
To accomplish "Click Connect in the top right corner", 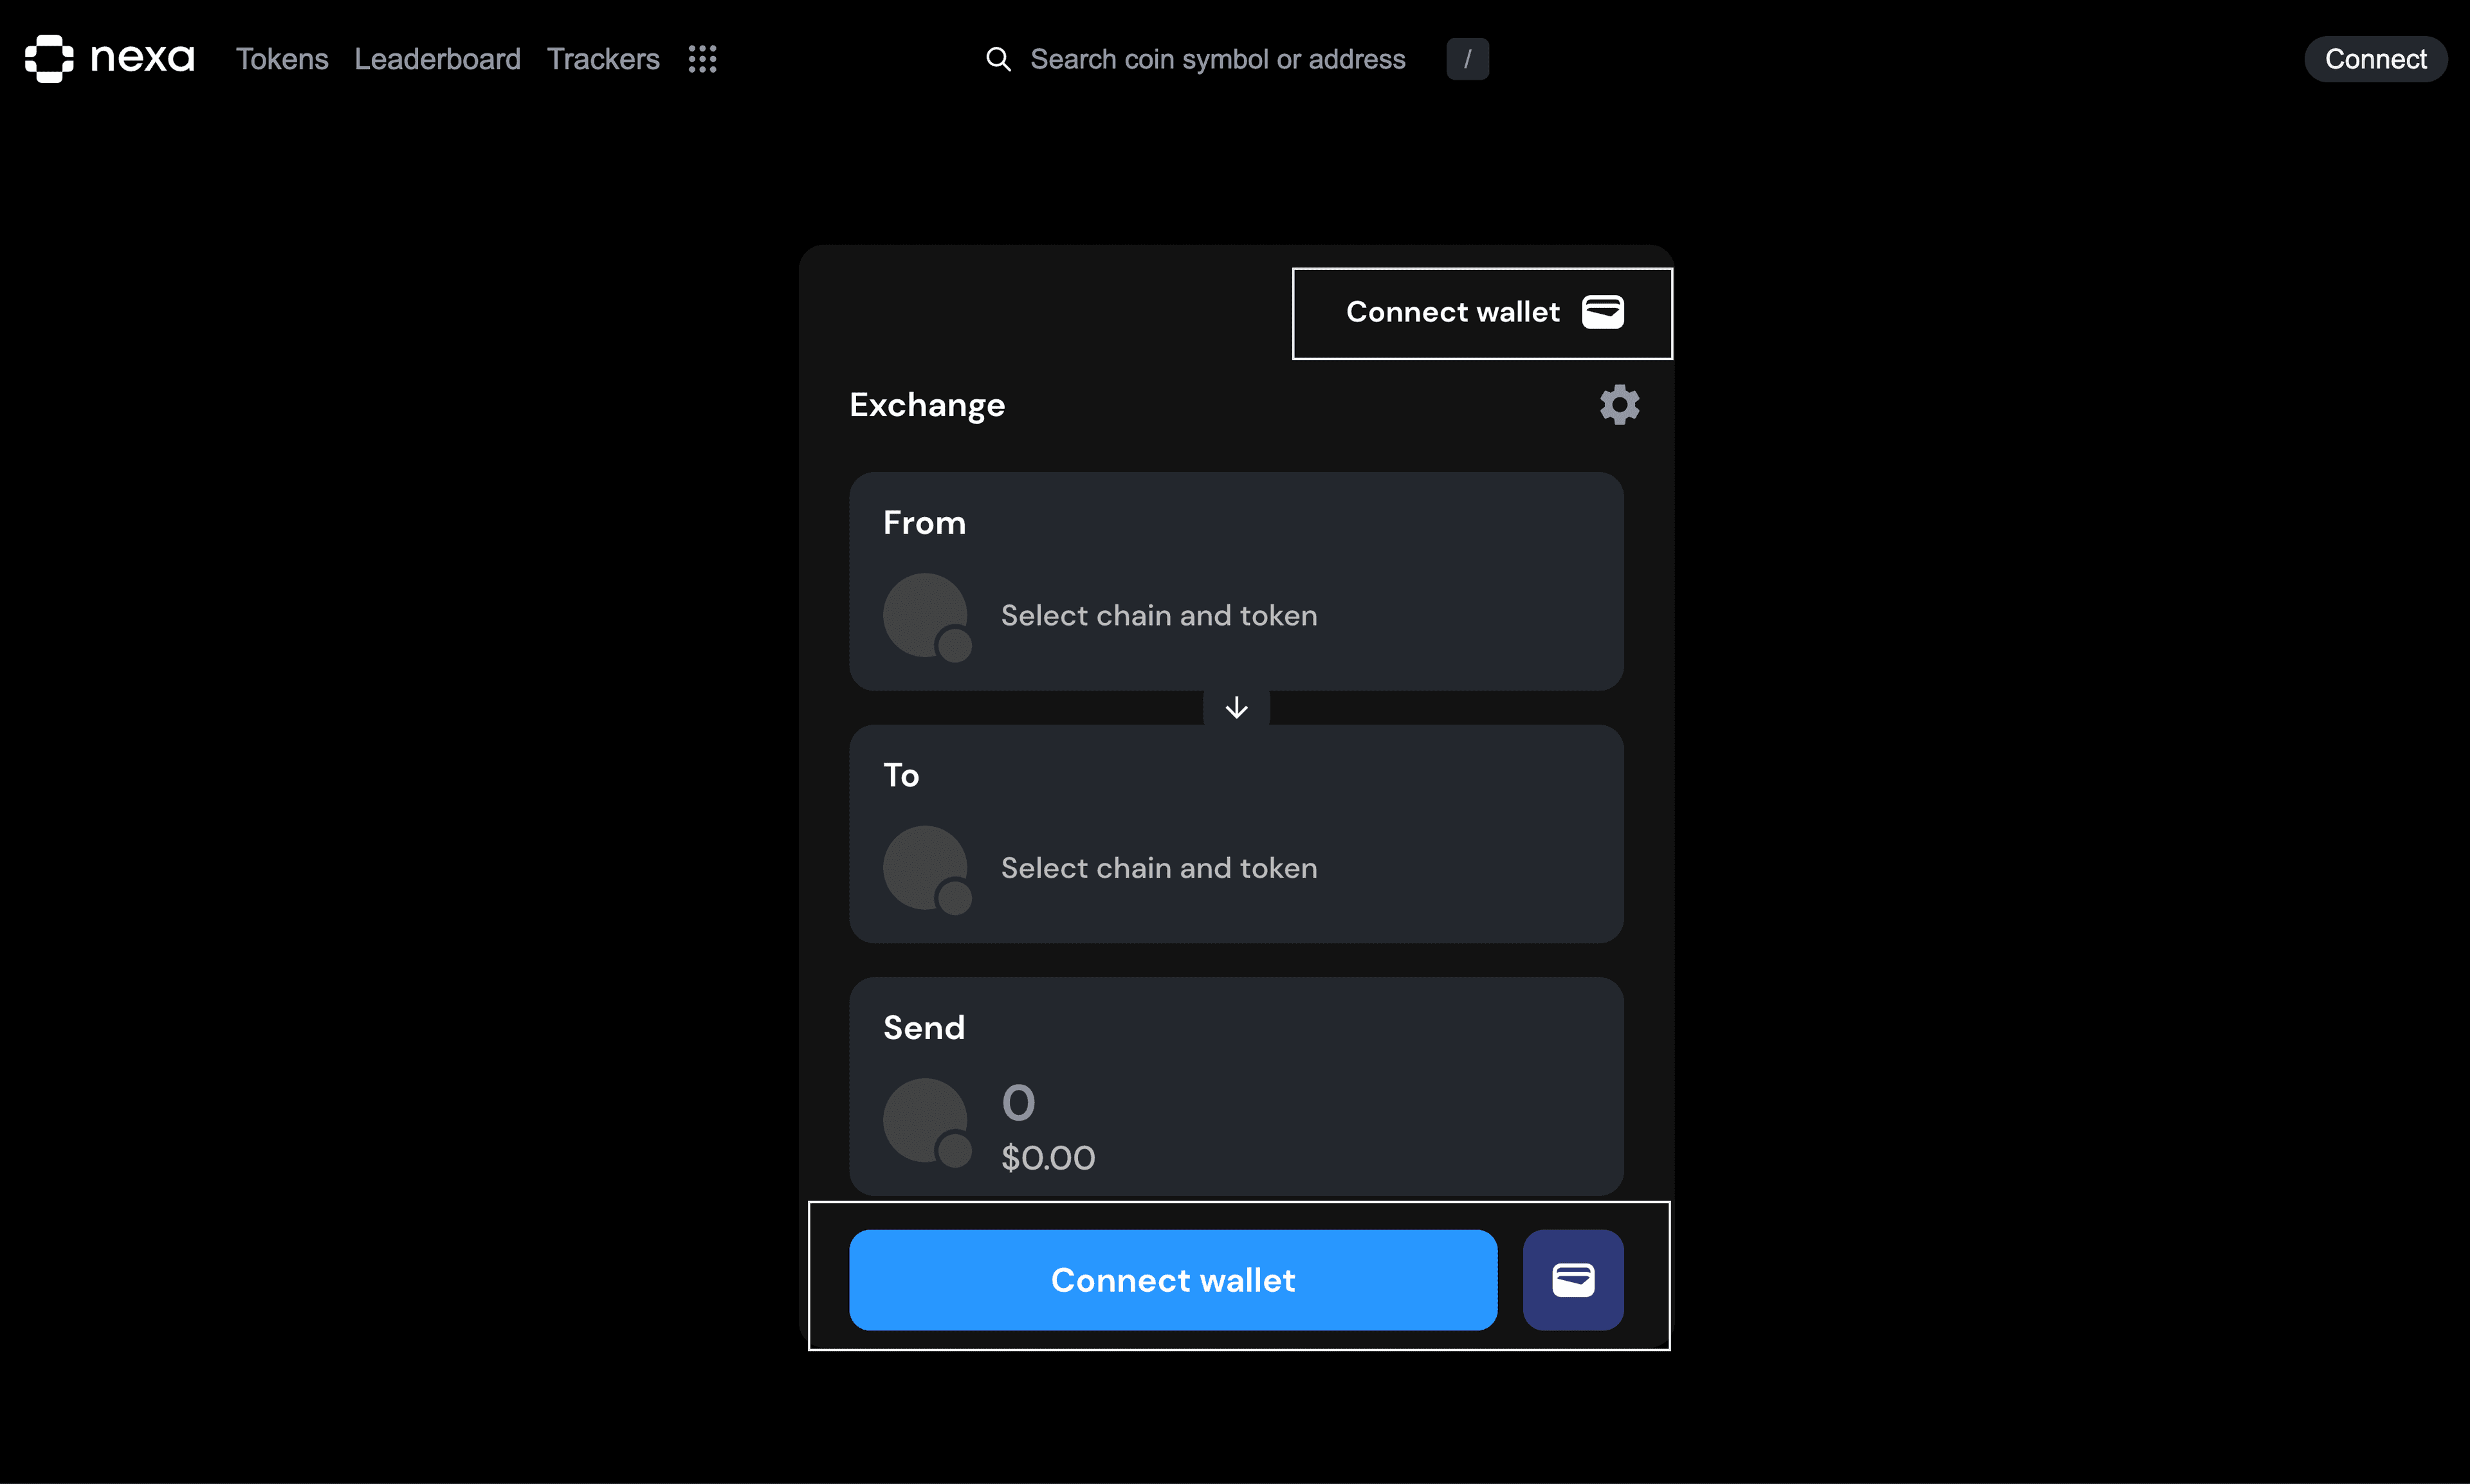I will tap(2375, 59).
